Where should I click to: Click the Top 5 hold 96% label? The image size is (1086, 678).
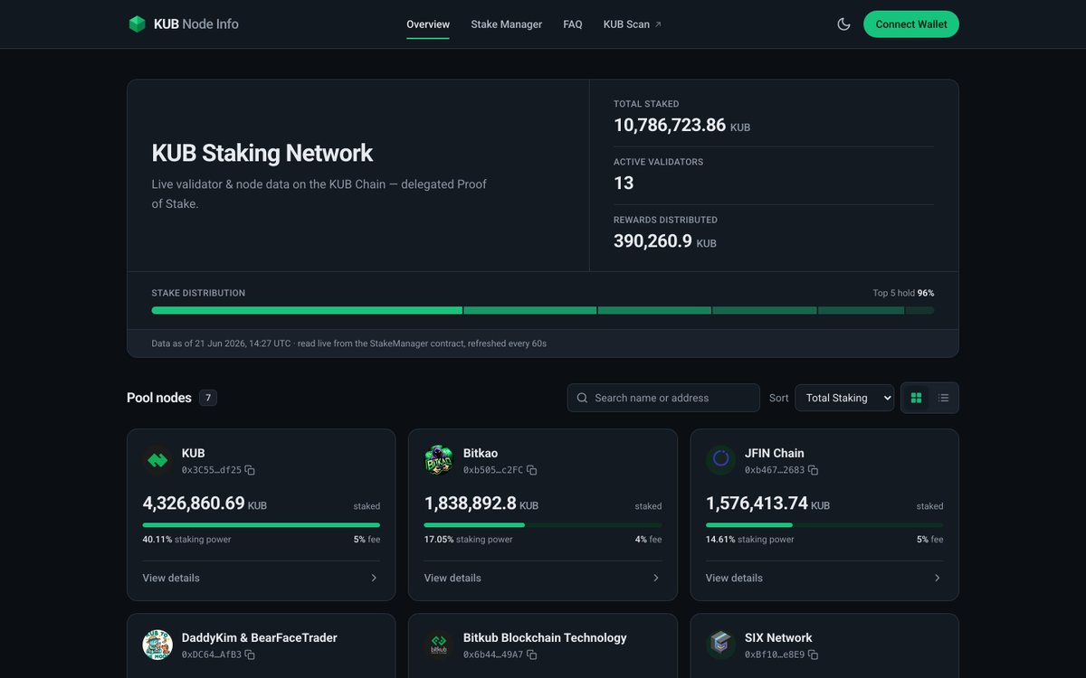coord(903,293)
